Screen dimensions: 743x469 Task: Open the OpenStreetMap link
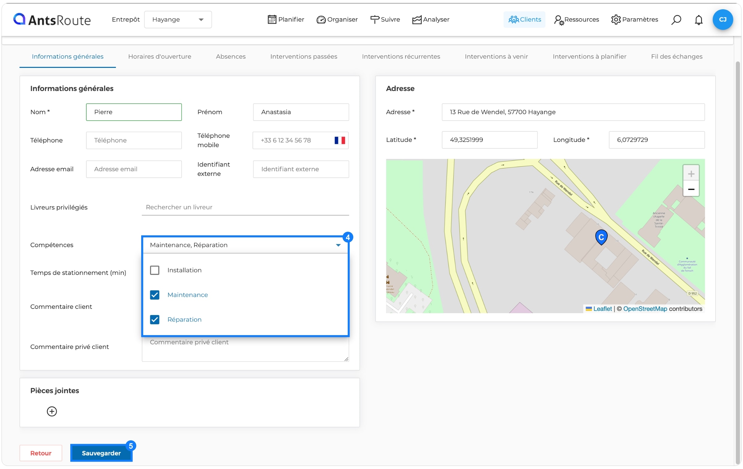click(645, 309)
